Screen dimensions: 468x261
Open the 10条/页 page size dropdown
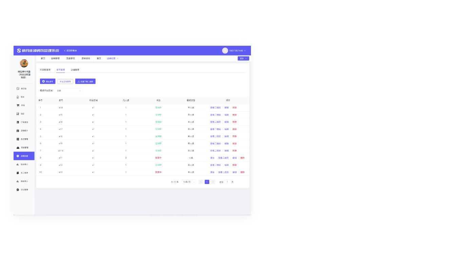(189, 182)
